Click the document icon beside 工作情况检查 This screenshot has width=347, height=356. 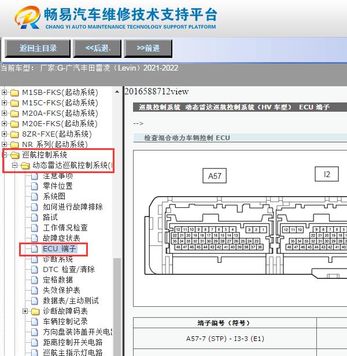[x=35, y=227]
